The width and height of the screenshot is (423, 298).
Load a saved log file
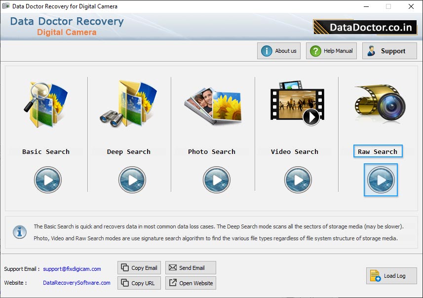click(391, 276)
